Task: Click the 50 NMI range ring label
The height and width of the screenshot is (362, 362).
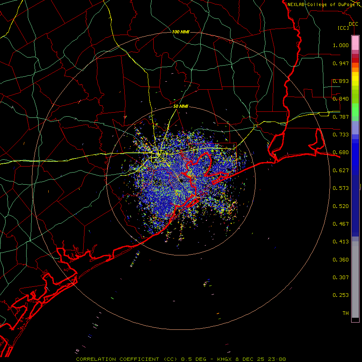Action: pos(181,106)
